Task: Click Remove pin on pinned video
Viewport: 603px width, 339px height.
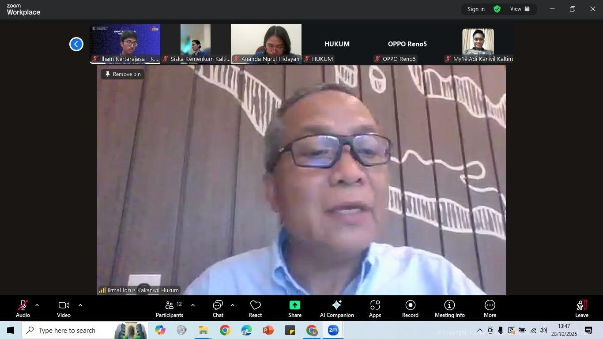Action: coord(123,74)
